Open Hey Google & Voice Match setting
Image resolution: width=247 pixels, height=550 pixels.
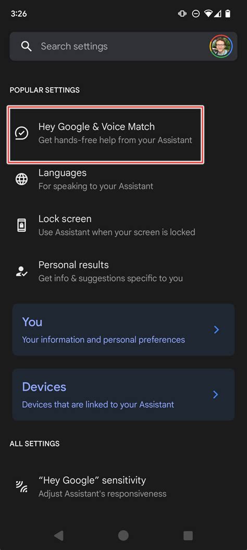(x=105, y=135)
